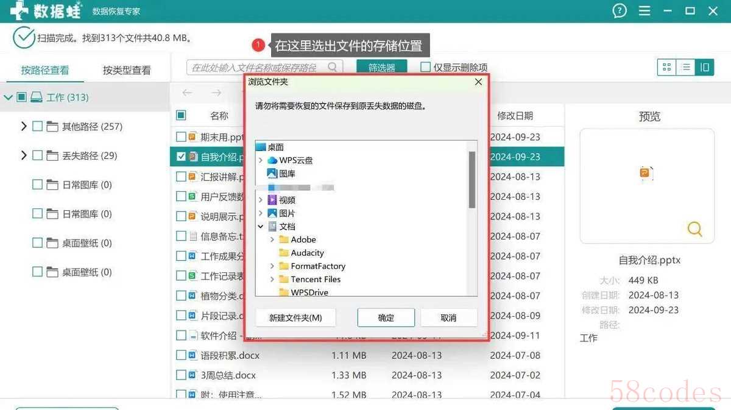Expand 视频 in folder dialog
Image resolution: width=731 pixels, height=410 pixels.
coord(261,200)
